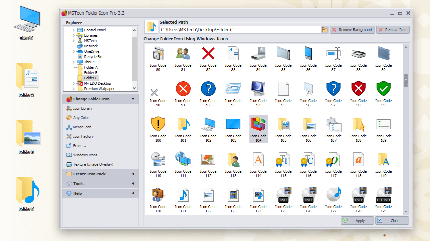The image size is (430, 241).
Task: Open the Icon Library
Action: (82, 108)
